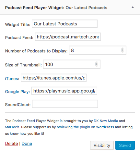
Task: Focus the Widget Title text field
Action: point(64,24)
